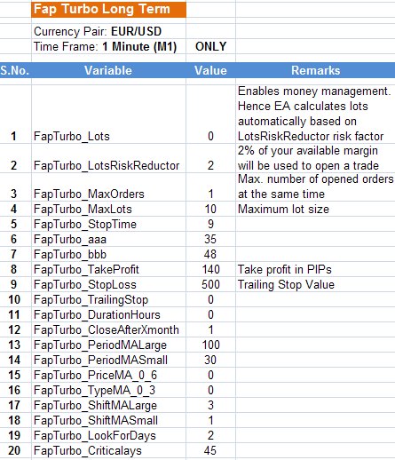Click the 'Currency Pair: EUR/USD' cell
The height and width of the screenshot is (460, 395).
[108, 31]
